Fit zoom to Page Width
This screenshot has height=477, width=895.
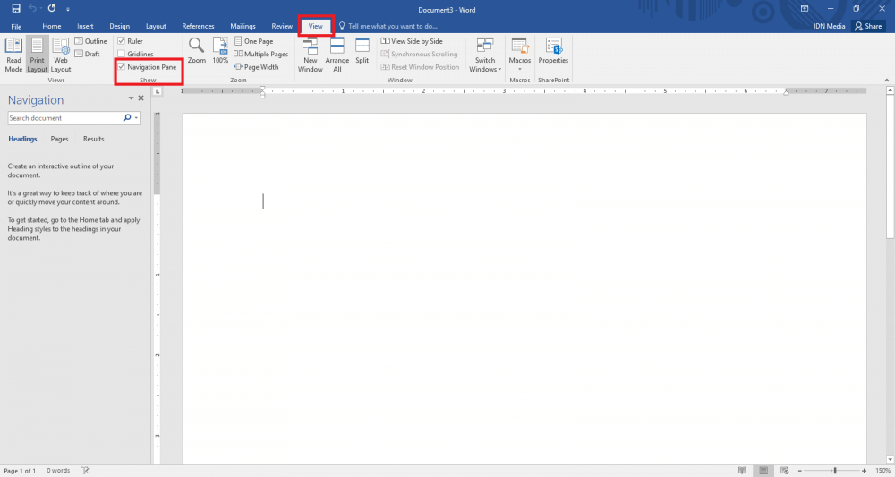coord(256,67)
